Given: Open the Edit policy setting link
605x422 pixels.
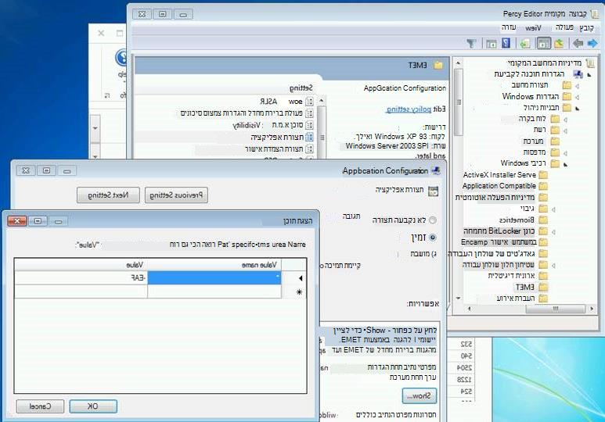Looking at the screenshot, I should pos(409,109).
